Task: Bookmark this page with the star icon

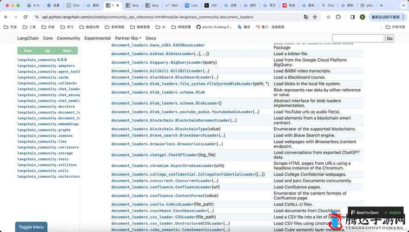Action: pyautogui.click(x=315, y=17)
